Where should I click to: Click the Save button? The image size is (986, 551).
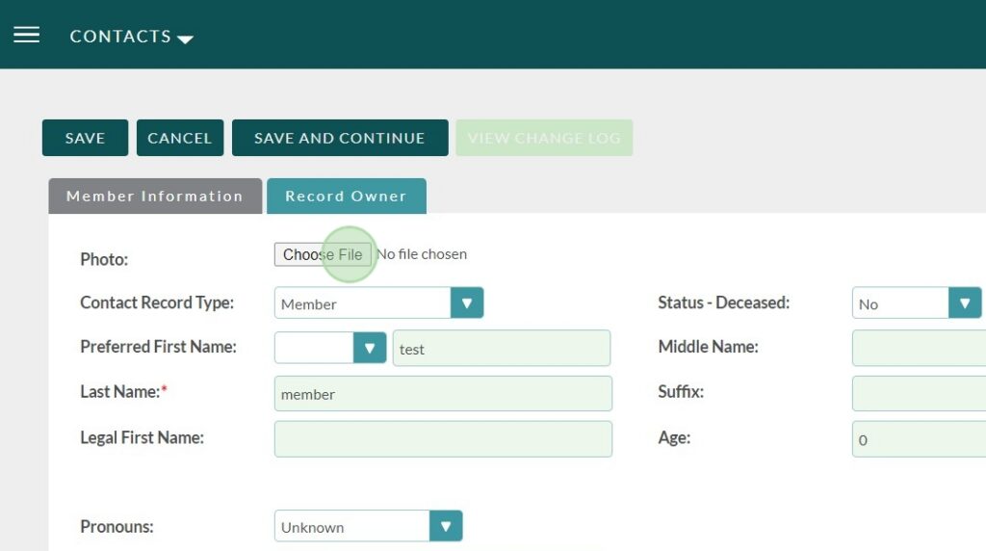85,138
